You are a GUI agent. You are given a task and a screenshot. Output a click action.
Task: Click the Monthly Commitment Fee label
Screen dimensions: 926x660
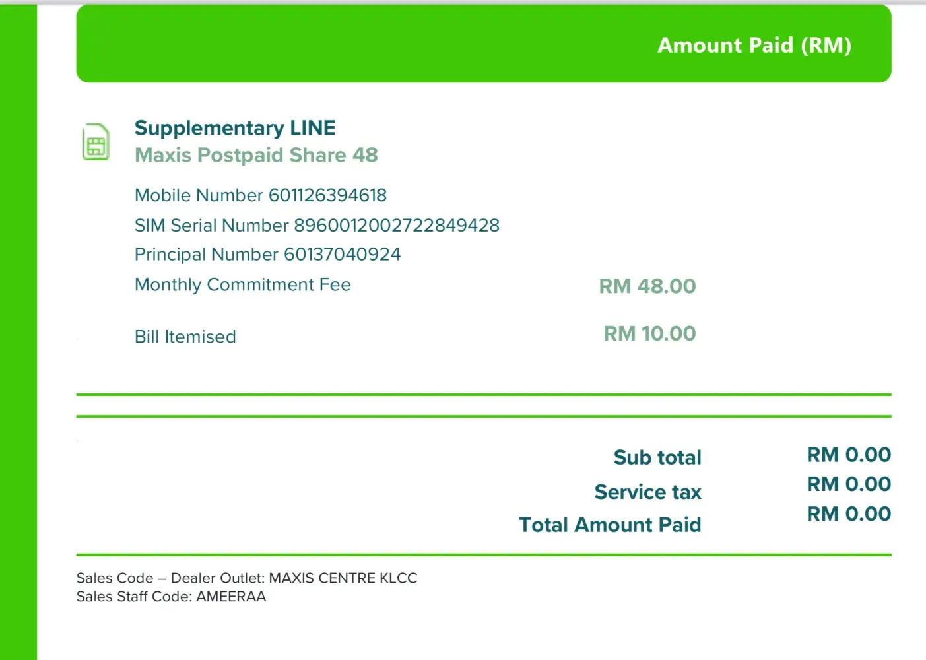pos(243,285)
